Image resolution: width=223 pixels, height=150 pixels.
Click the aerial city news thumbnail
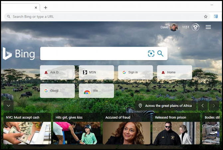point(211,133)
